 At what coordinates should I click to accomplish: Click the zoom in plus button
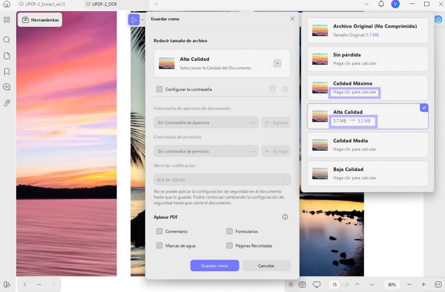point(423,285)
